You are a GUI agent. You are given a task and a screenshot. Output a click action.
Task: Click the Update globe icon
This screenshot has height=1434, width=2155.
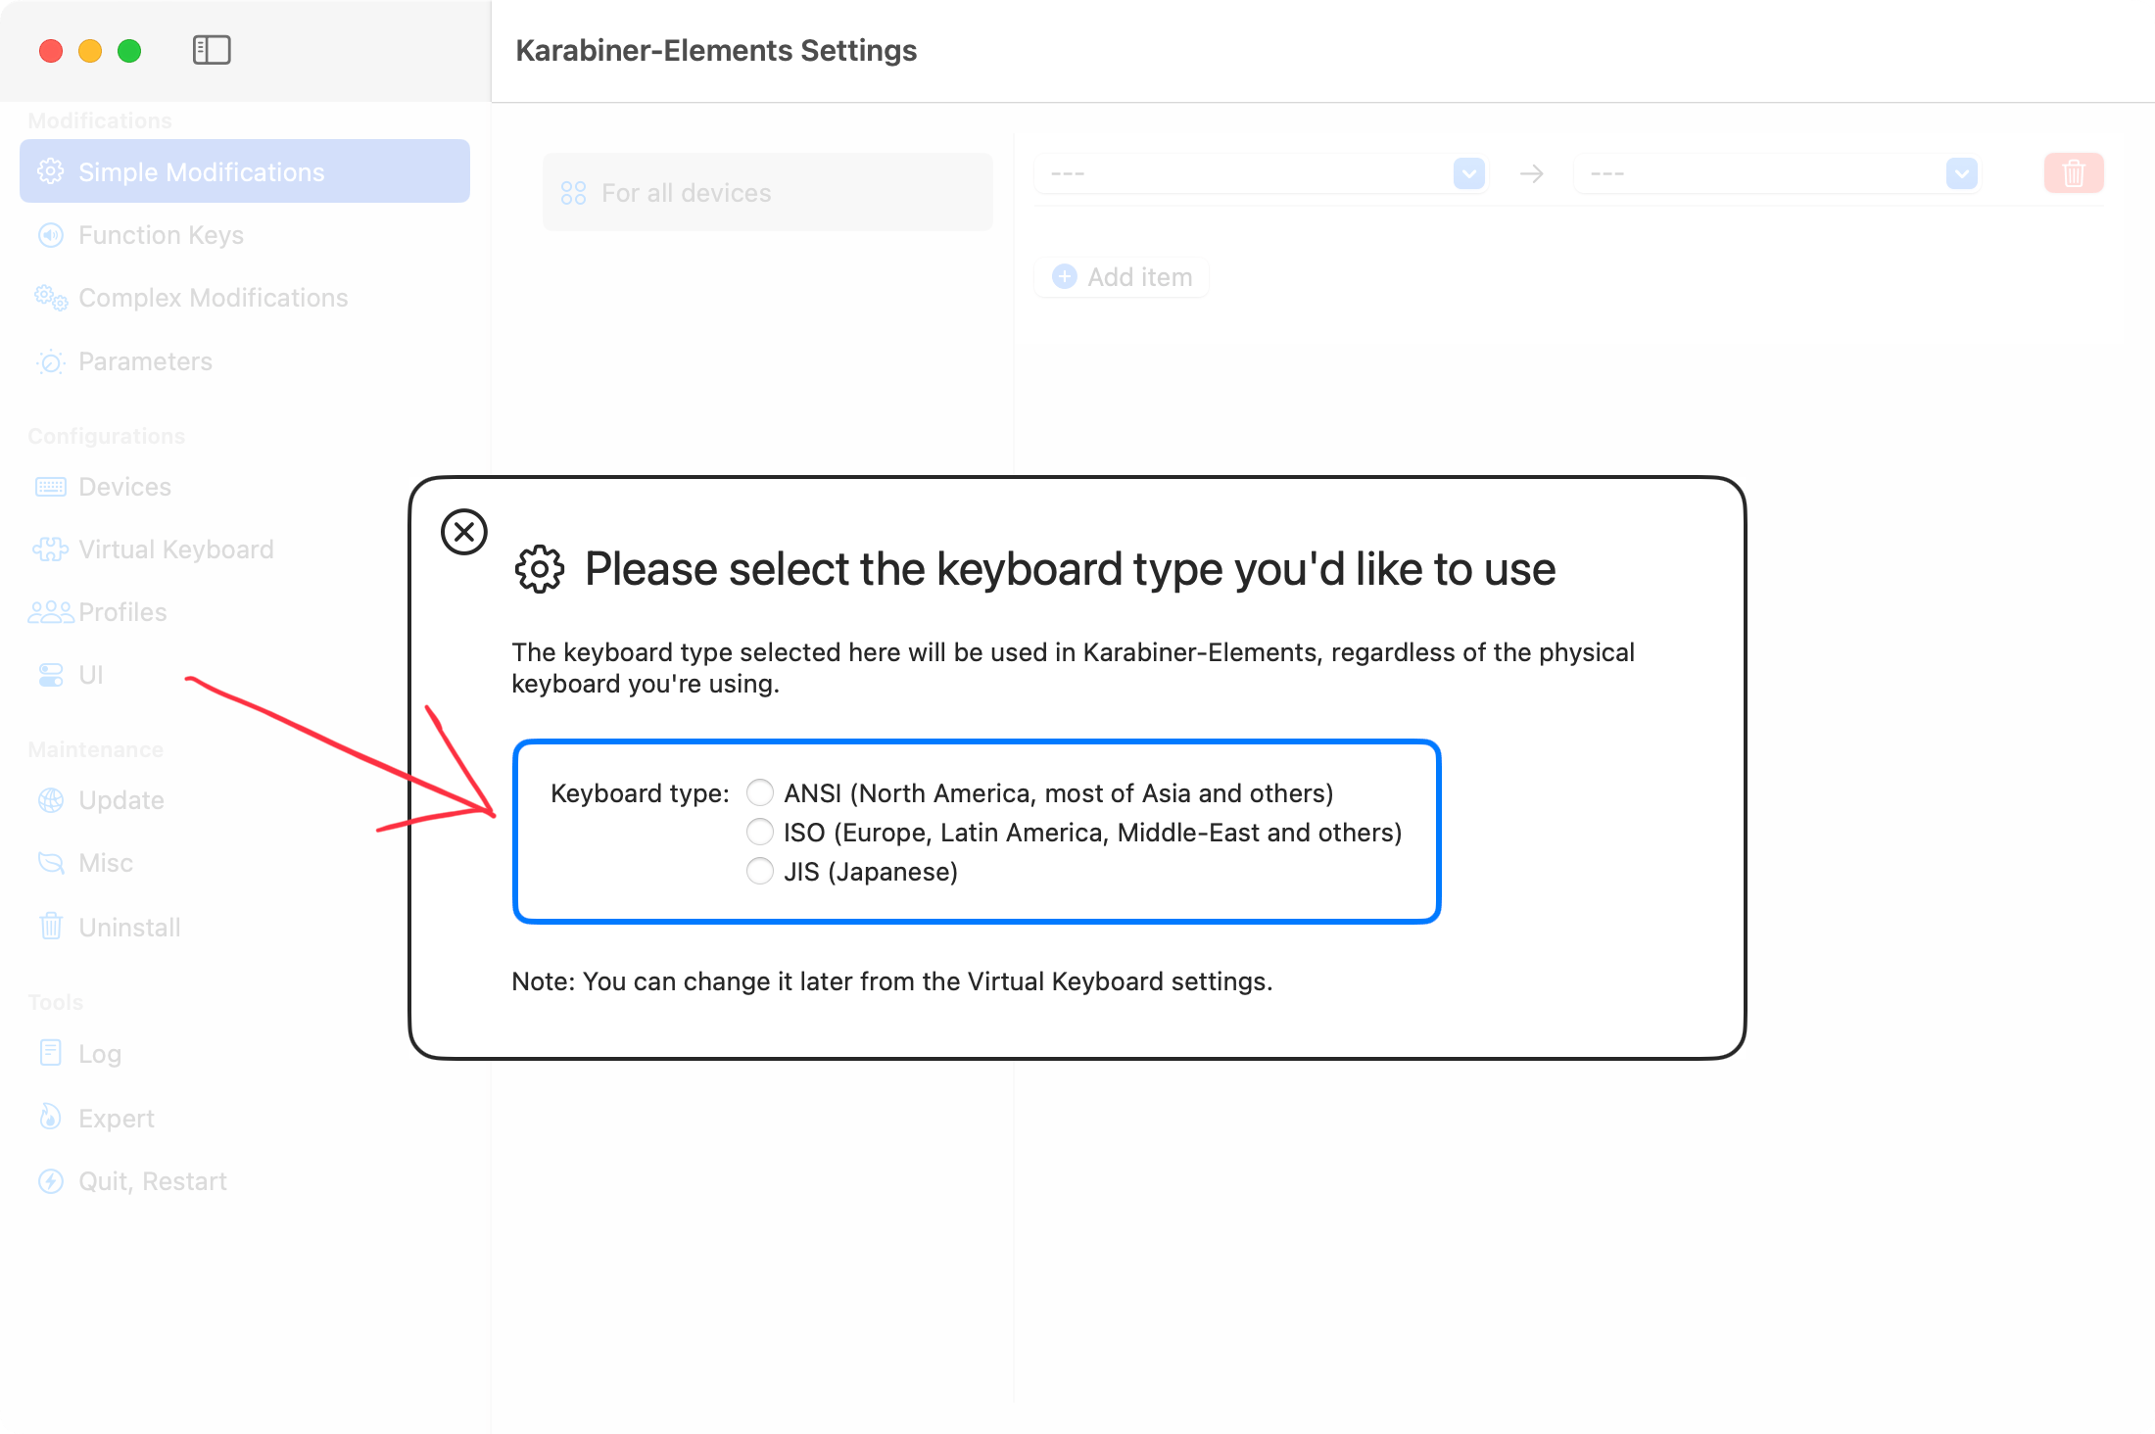pos(51,800)
